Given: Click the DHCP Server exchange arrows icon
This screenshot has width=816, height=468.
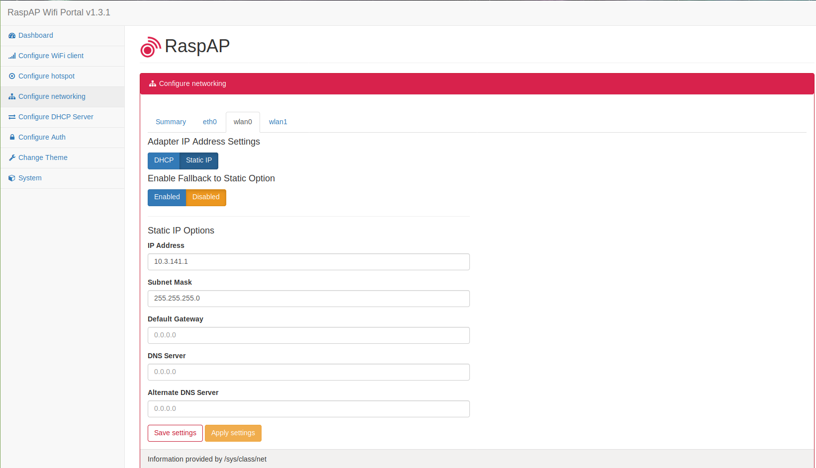Looking at the screenshot, I should tap(12, 117).
